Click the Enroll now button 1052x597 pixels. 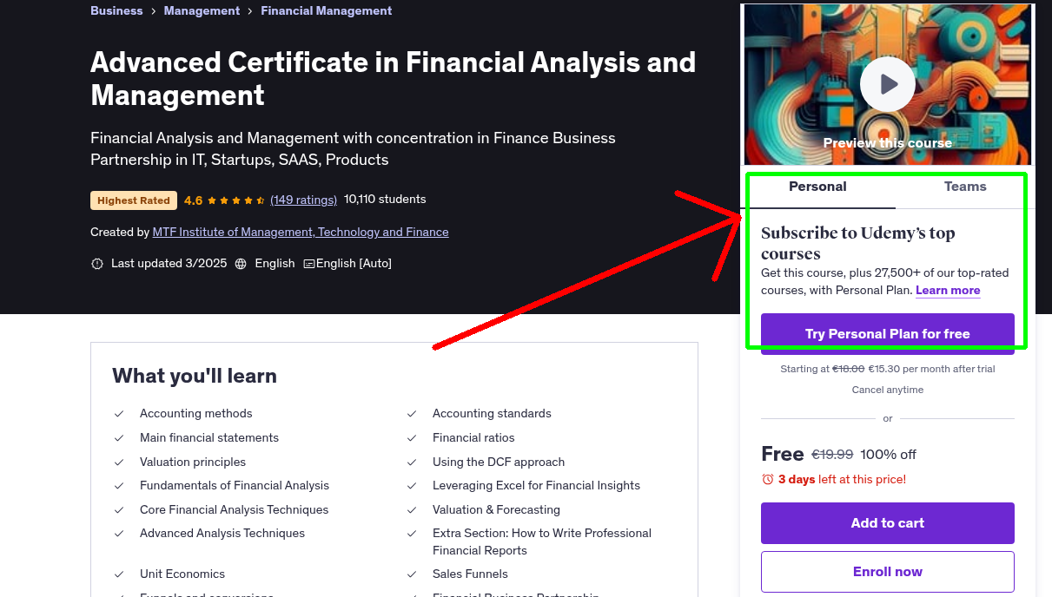(888, 572)
